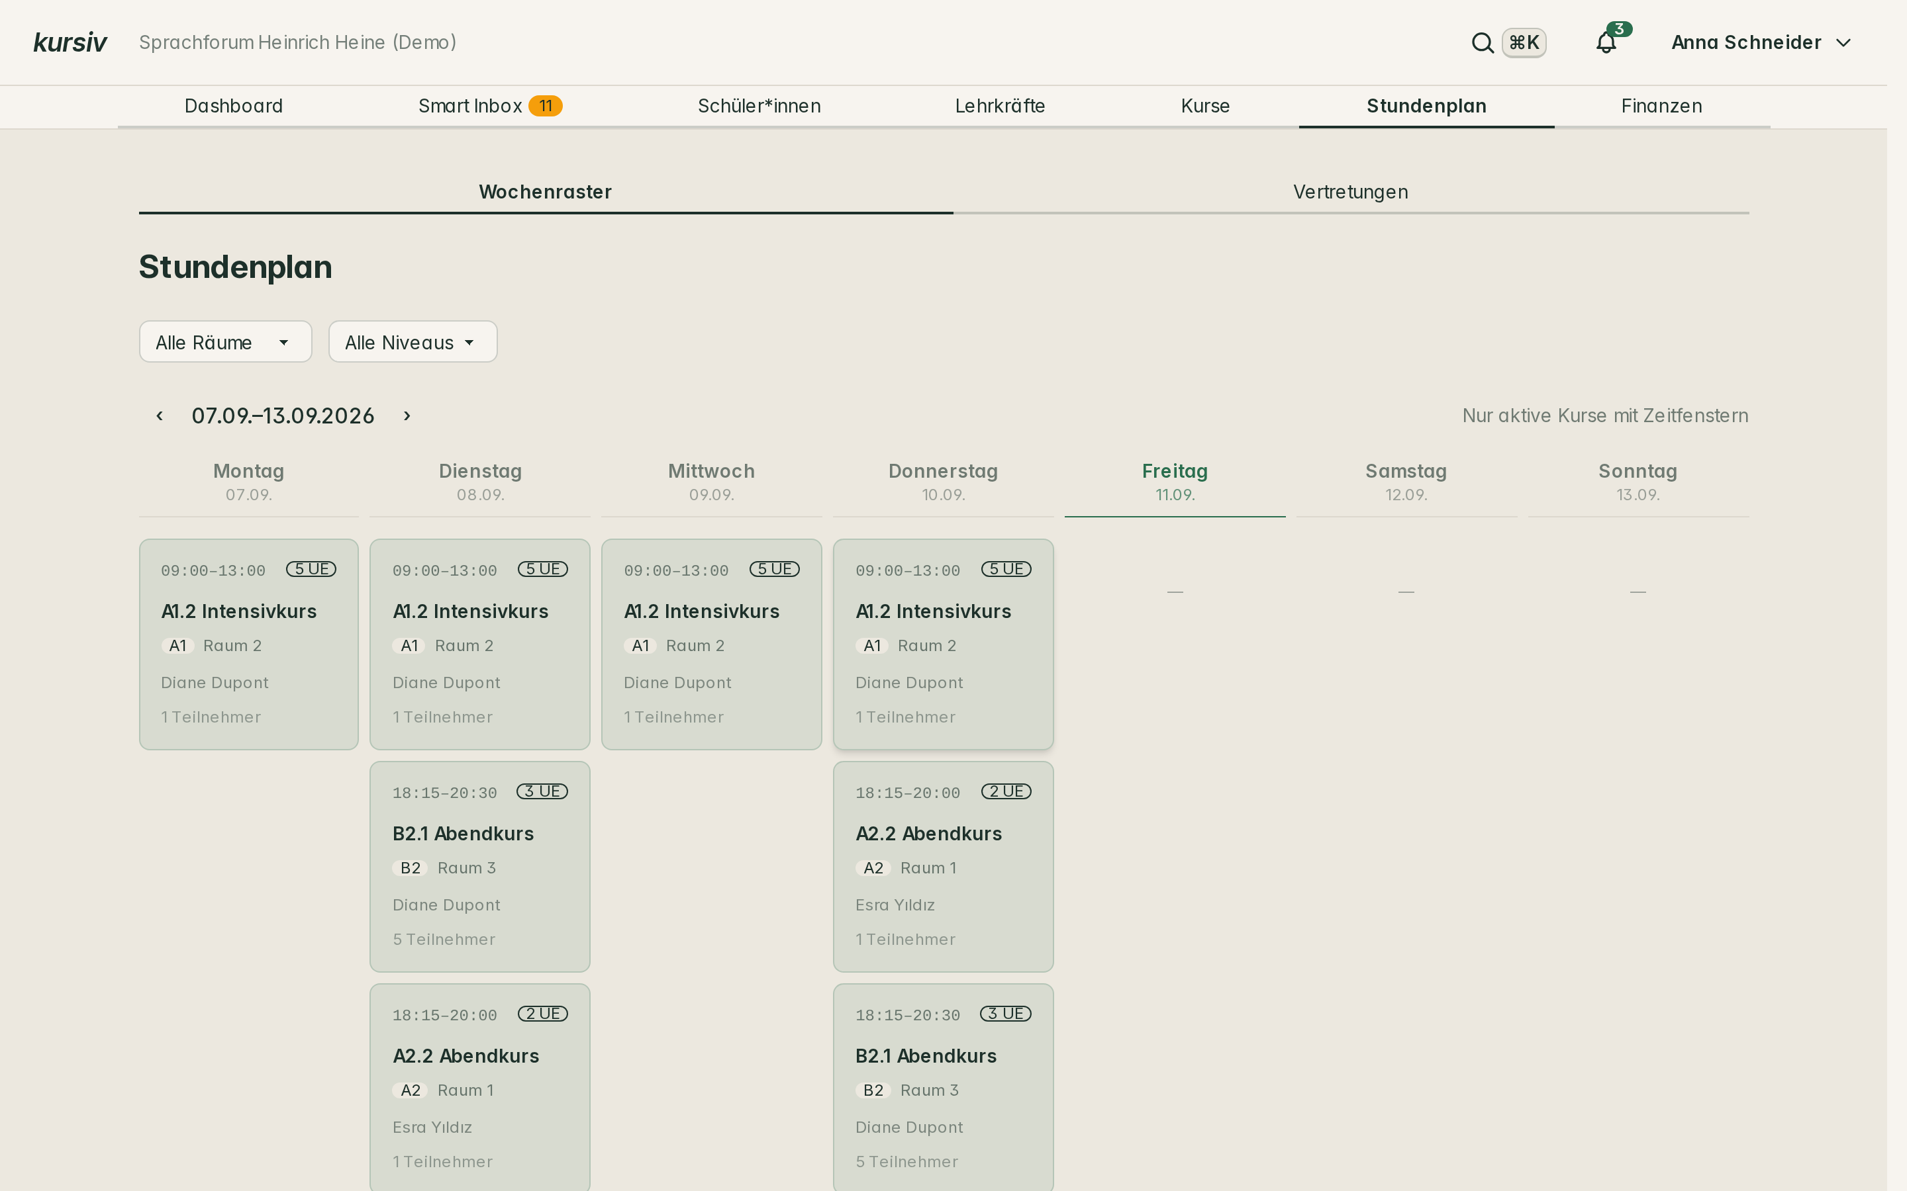Open the Smart Inbox tab
The width and height of the screenshot is (1907, 1191).
point(490,106)
